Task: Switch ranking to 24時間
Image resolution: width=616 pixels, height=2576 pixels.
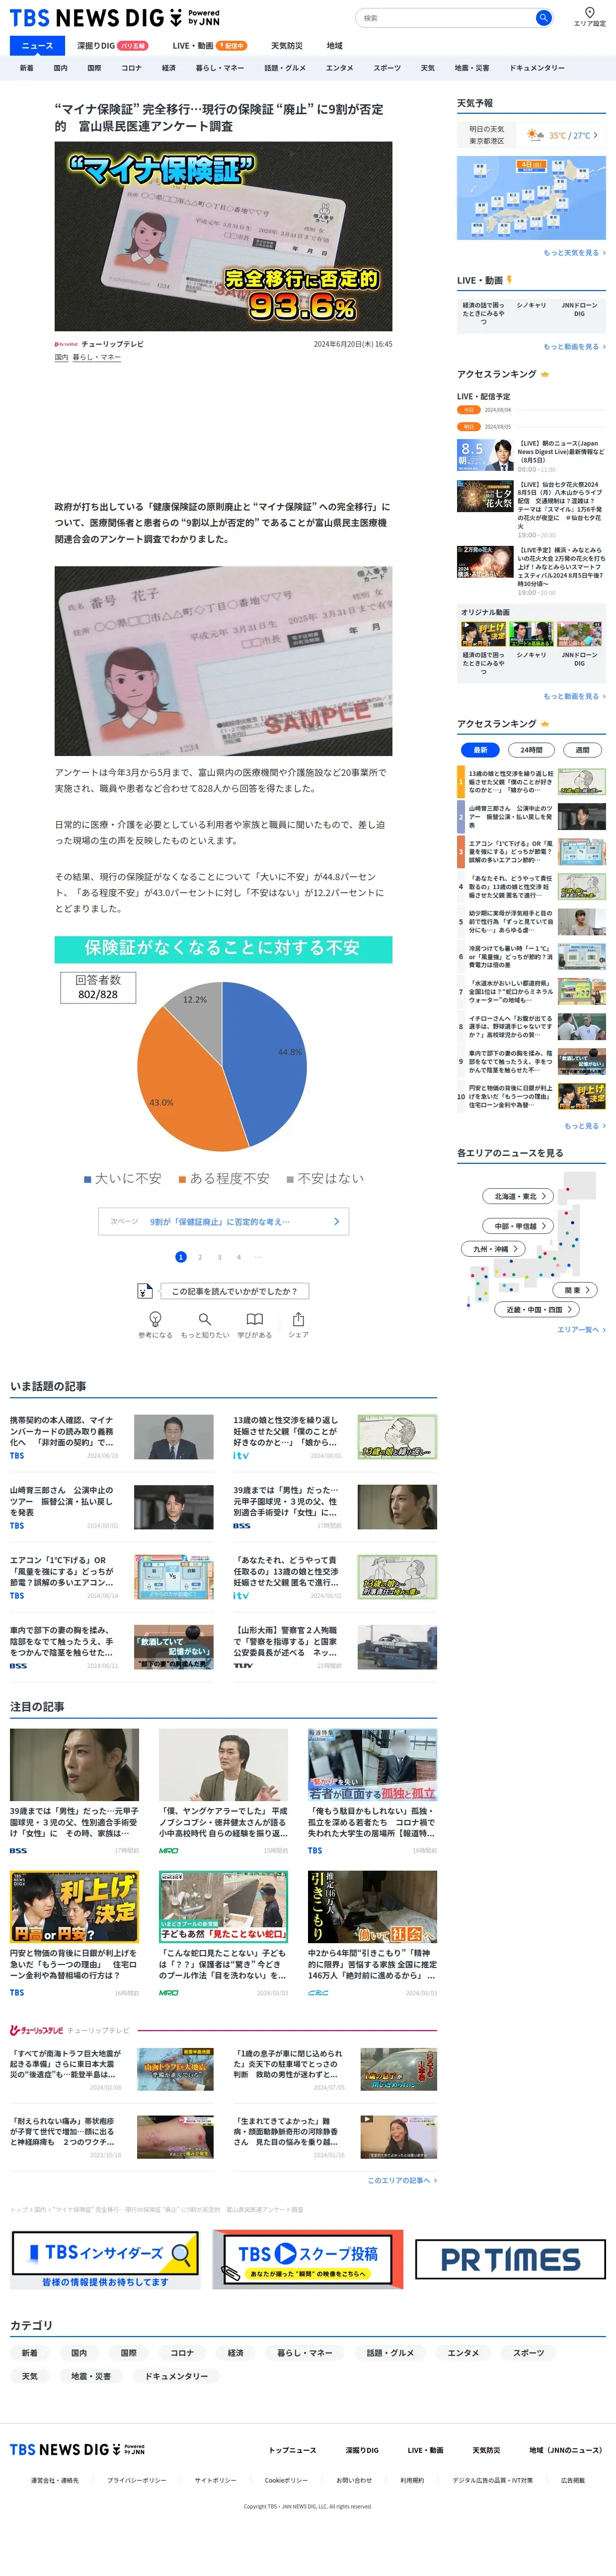Action: 531,749
